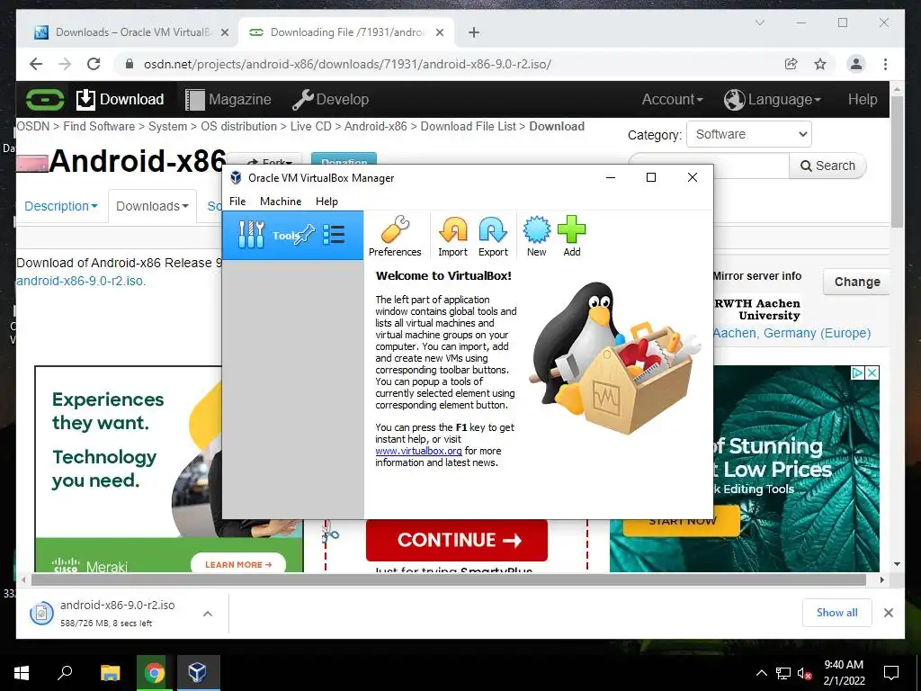Click Find Software breadcrumb link
This screenshot has width=921, height=691.
click(99, 126)
